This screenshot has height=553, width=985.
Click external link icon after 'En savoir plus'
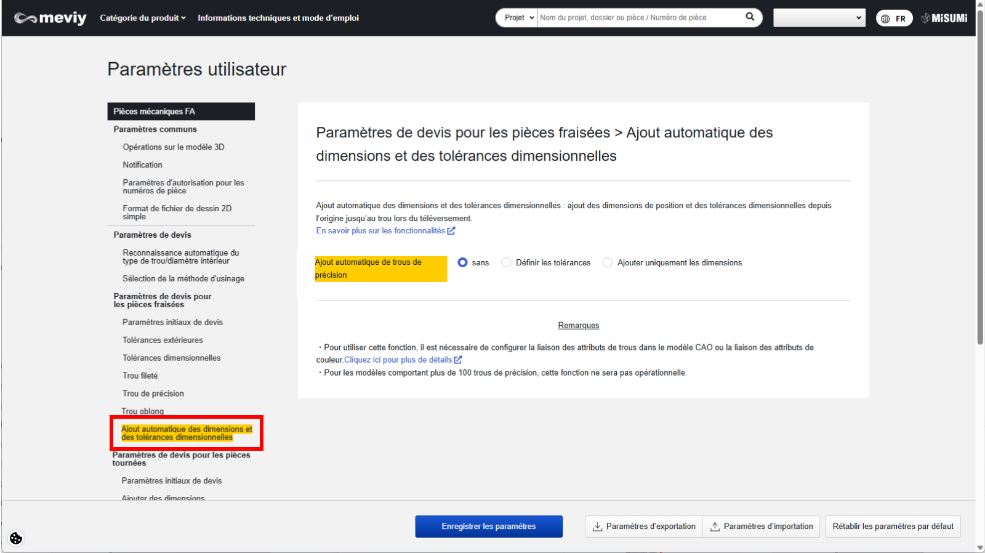pos(451,231)
